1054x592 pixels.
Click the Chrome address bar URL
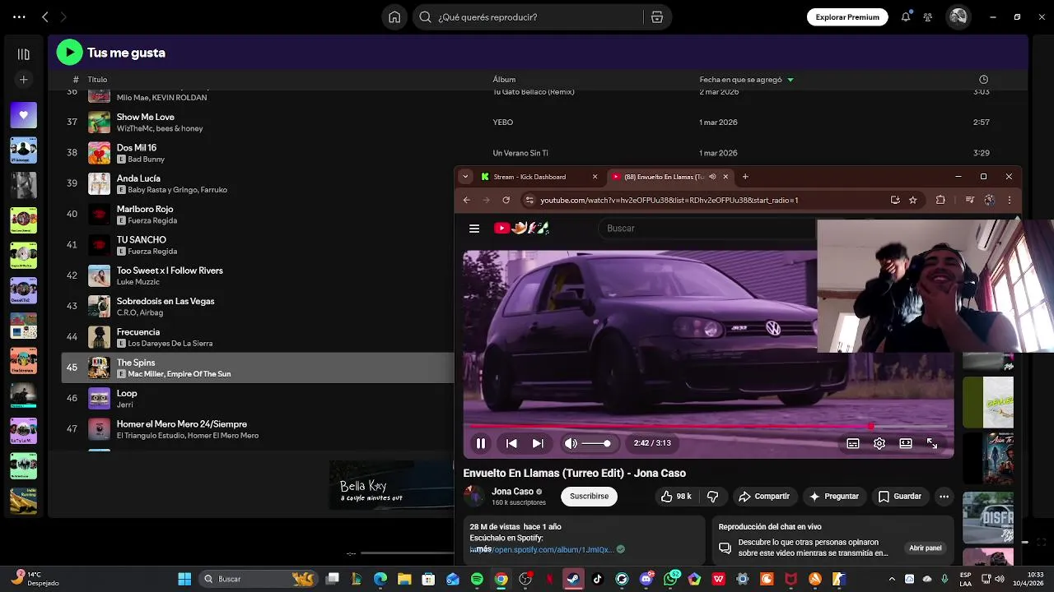669,200
